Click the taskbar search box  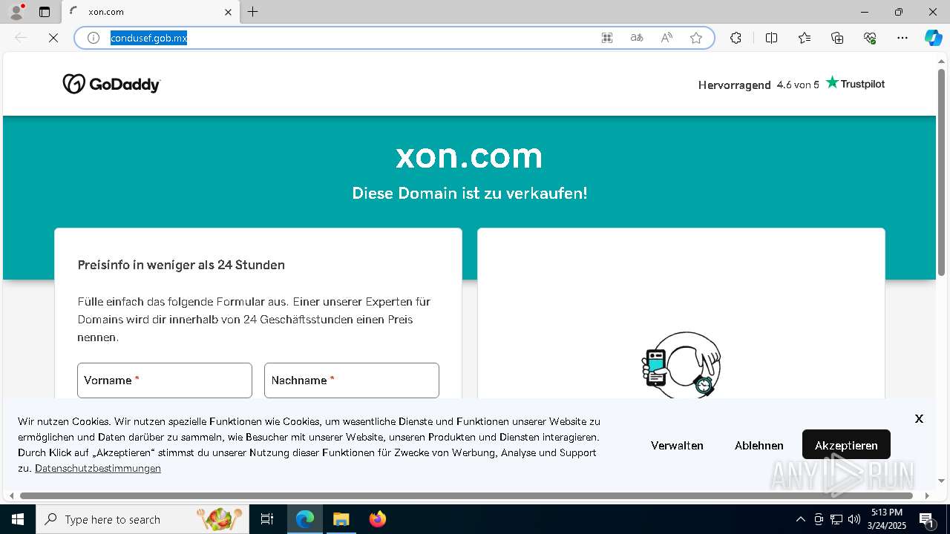[x=142, y=519]
